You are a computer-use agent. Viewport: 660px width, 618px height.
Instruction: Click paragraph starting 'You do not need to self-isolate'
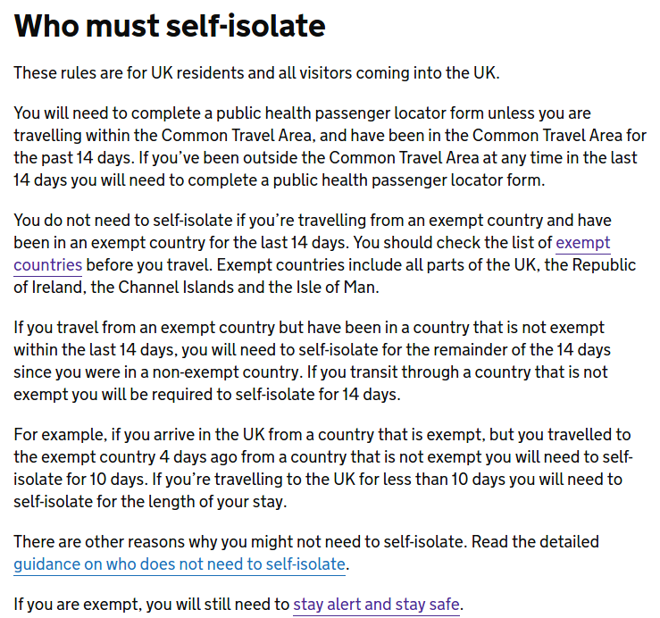[324, 254]
